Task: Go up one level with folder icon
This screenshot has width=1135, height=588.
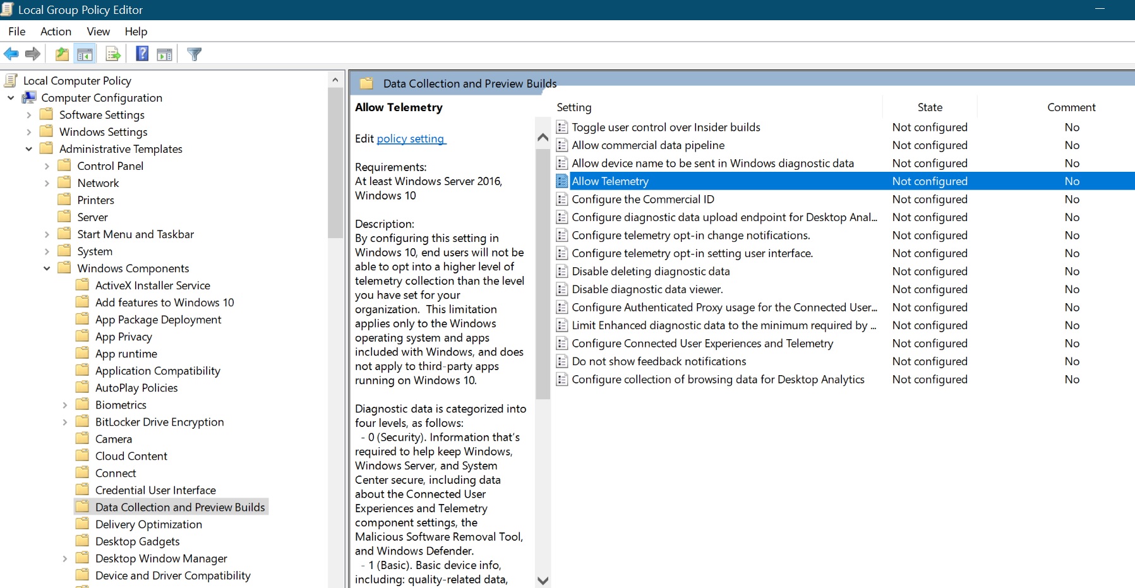Action: tap(62, 54)
